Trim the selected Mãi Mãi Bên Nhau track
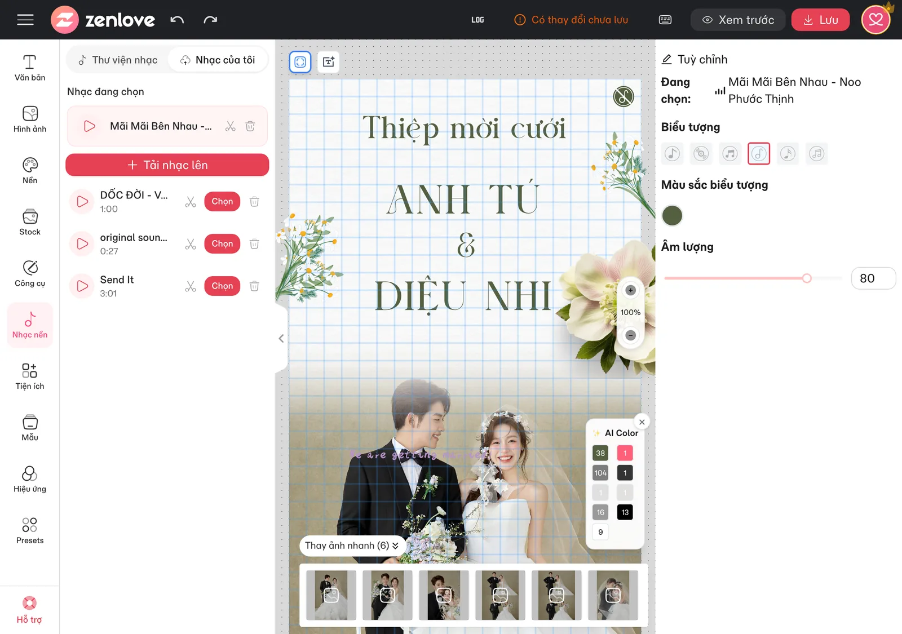Image resolution: width=902 pixels, height=634 pixels. click(x=230, y=126)
